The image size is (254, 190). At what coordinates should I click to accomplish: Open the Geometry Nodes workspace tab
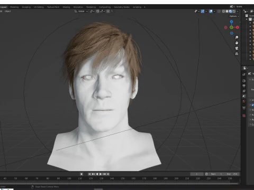[x=122, y=7]
